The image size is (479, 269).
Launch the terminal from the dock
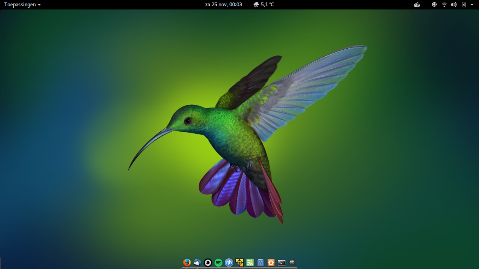(282, 263)
